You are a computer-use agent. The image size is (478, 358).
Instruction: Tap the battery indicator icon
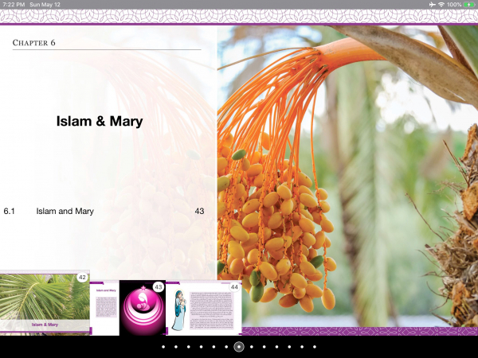[x=468, y=5]
